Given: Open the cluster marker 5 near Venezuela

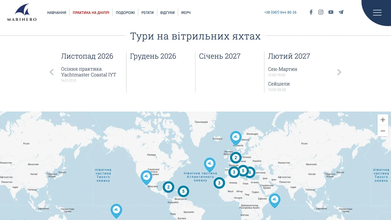Looking at the screenshot, I should point(183,191).
